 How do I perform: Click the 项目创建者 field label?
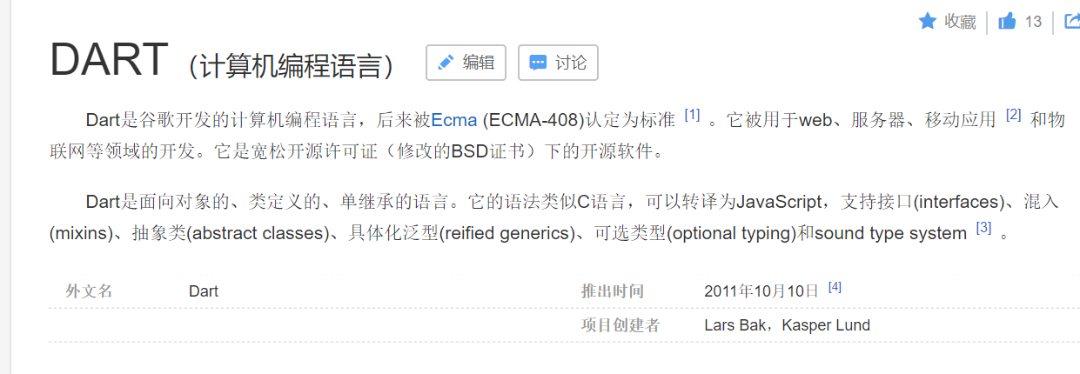click(620, 325)
